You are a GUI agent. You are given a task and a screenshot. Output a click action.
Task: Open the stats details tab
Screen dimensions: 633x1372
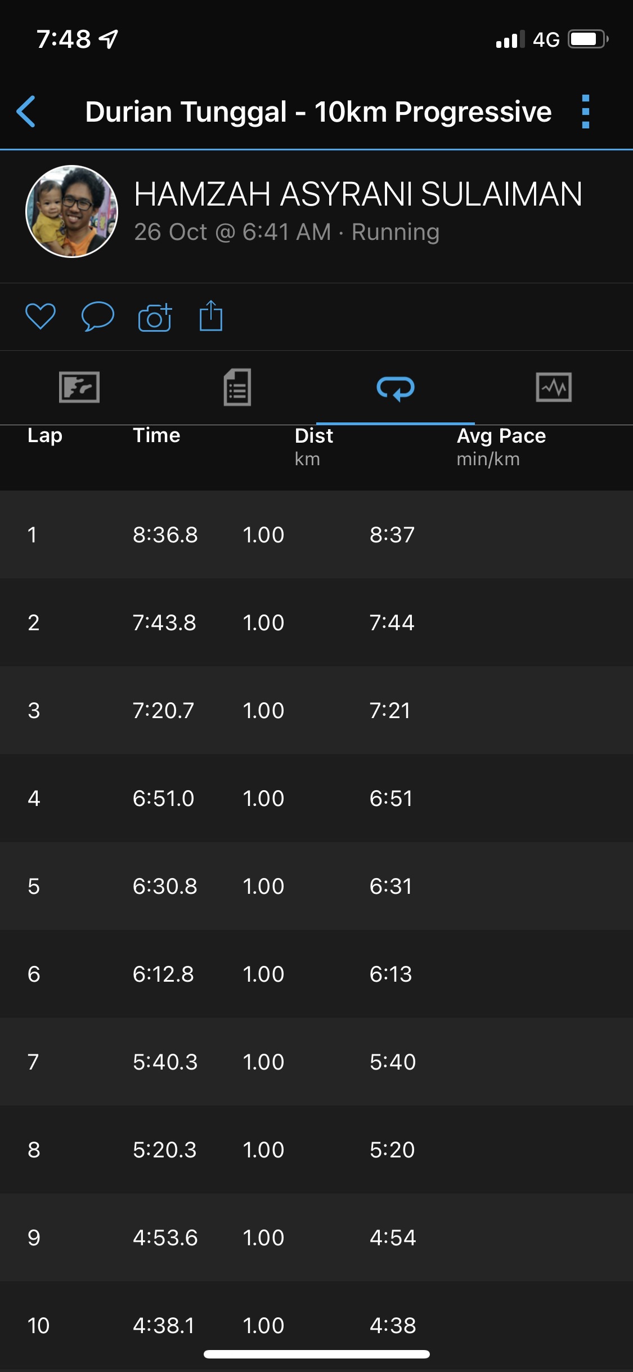[x=237, y=387]
